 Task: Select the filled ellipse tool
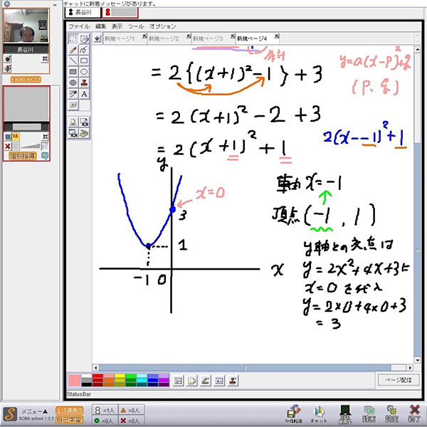(x=73, y=83)
